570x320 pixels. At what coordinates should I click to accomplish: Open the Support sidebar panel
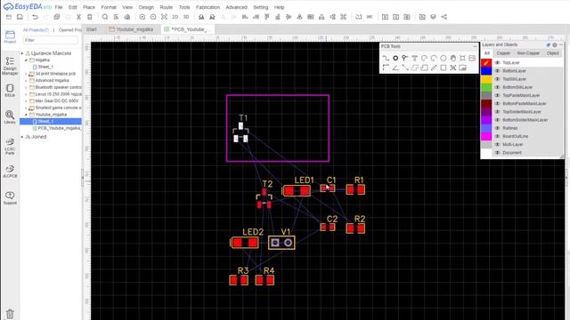click(x=10, y=197)
